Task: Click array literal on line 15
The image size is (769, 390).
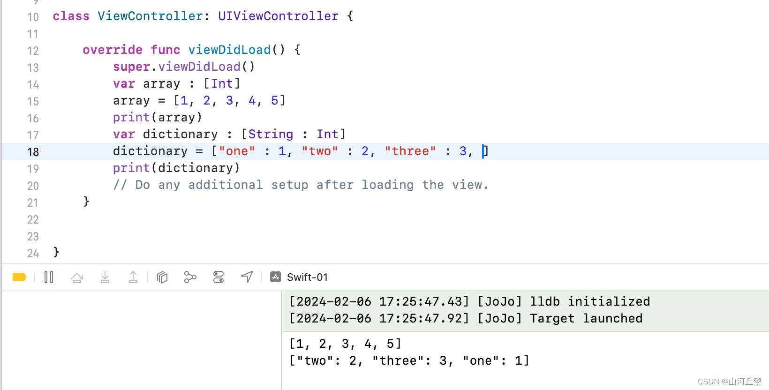Action: 229,100
